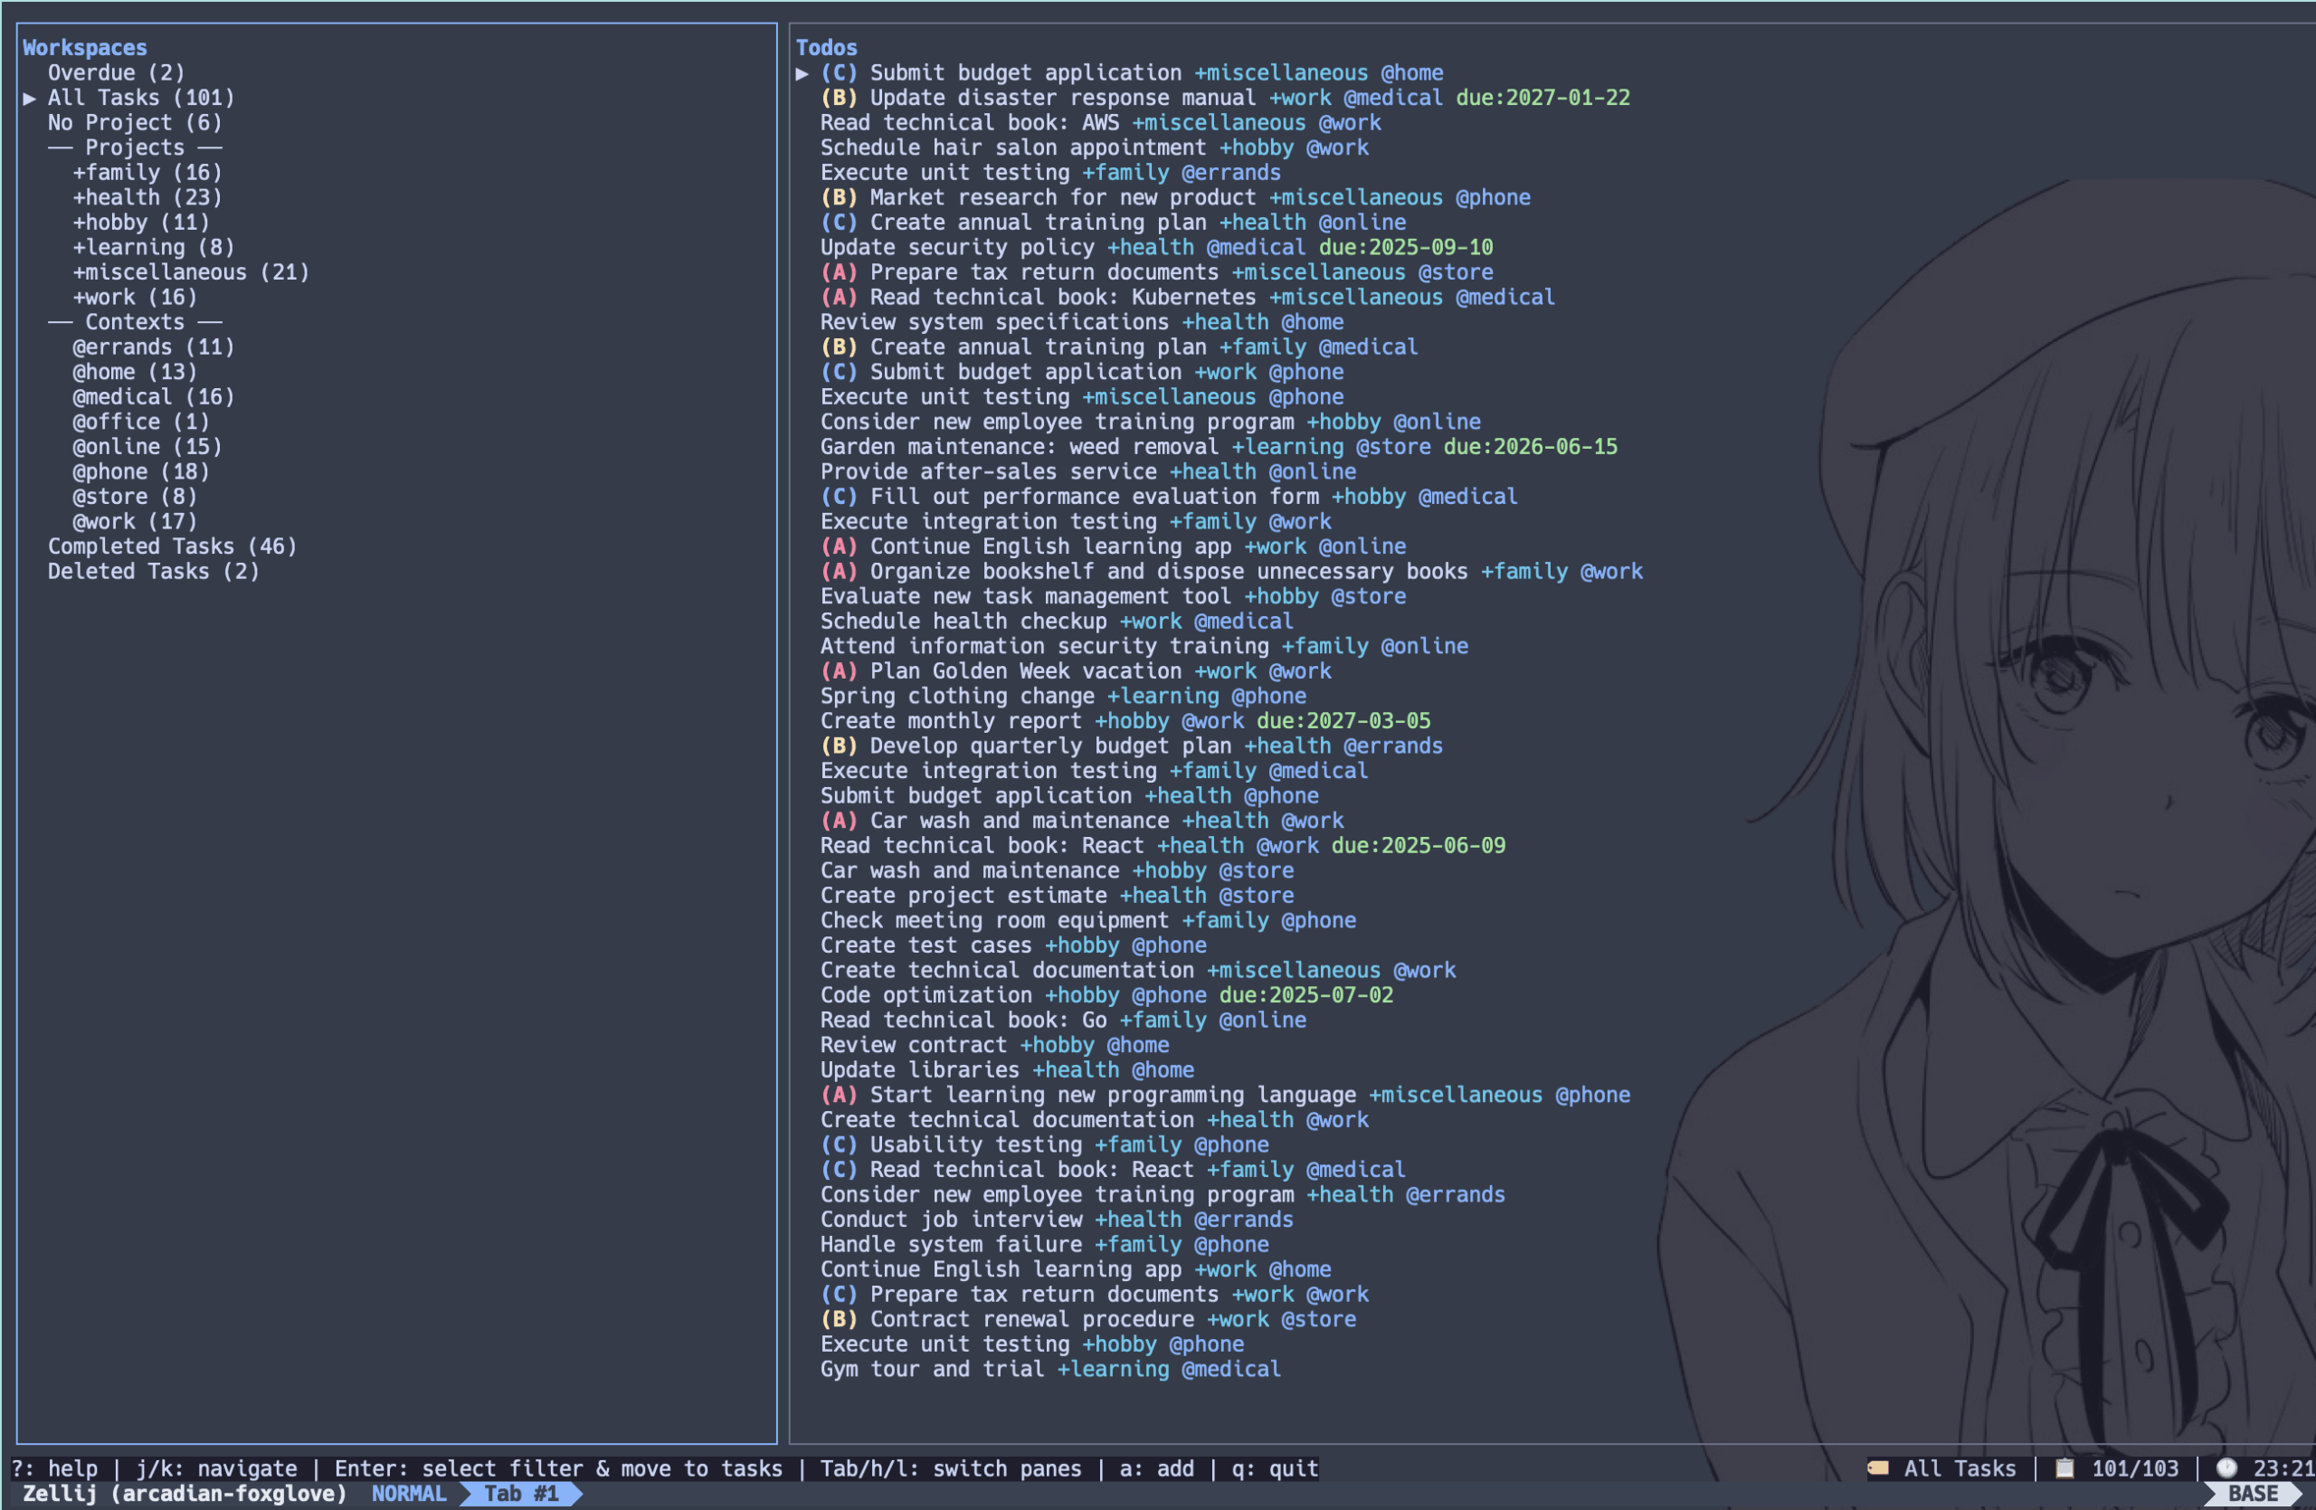Click due:2027-01-22 on disaster response manual task

[x=1542, y=99]
